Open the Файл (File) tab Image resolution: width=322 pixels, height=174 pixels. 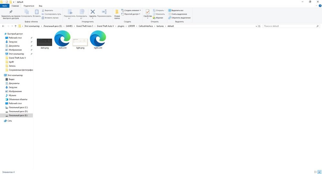5,6
